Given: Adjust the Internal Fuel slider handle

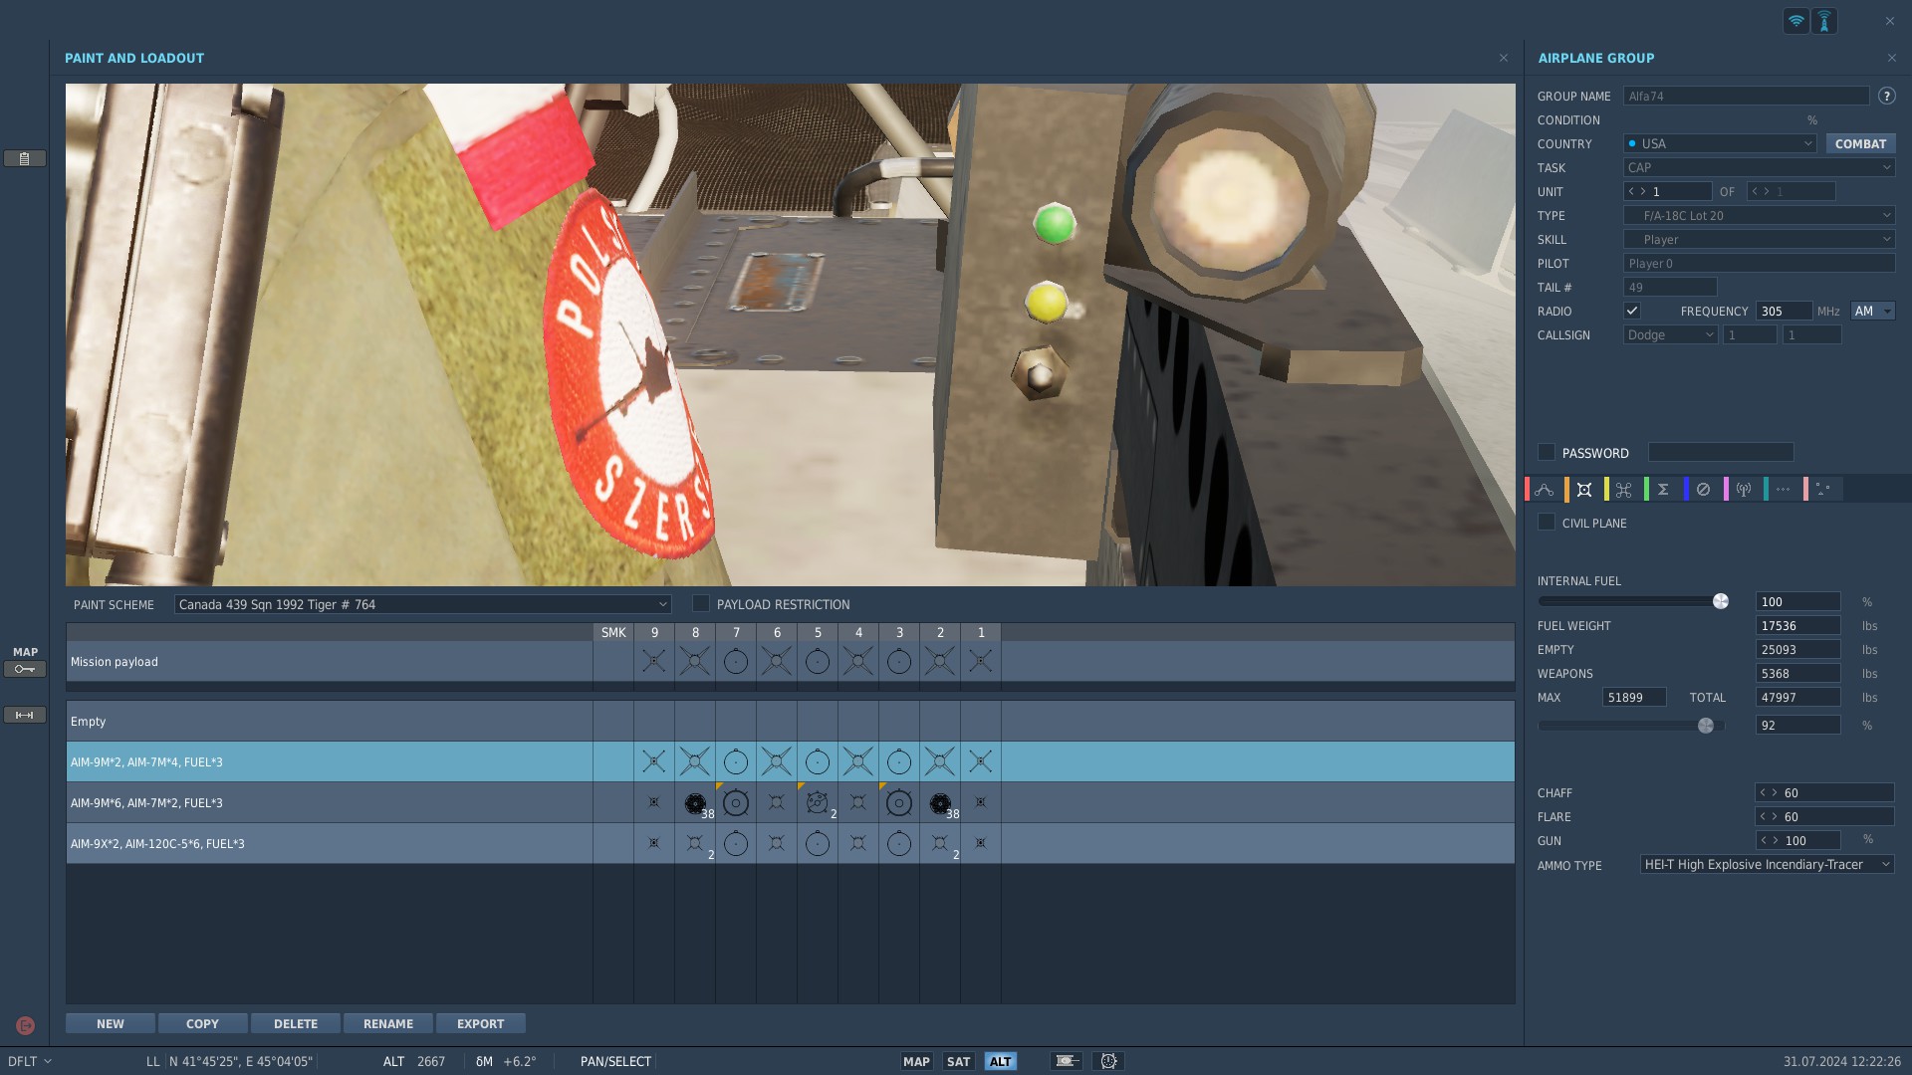Looking at the screenshot, I should tap(1720, 601).
